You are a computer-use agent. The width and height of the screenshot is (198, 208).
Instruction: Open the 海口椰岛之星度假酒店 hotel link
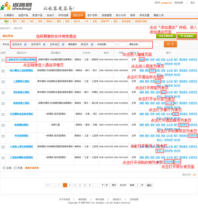point(22,71)
